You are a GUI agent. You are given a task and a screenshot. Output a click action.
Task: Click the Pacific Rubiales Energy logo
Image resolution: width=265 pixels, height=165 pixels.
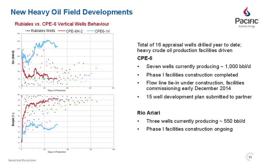click(246, 17)
